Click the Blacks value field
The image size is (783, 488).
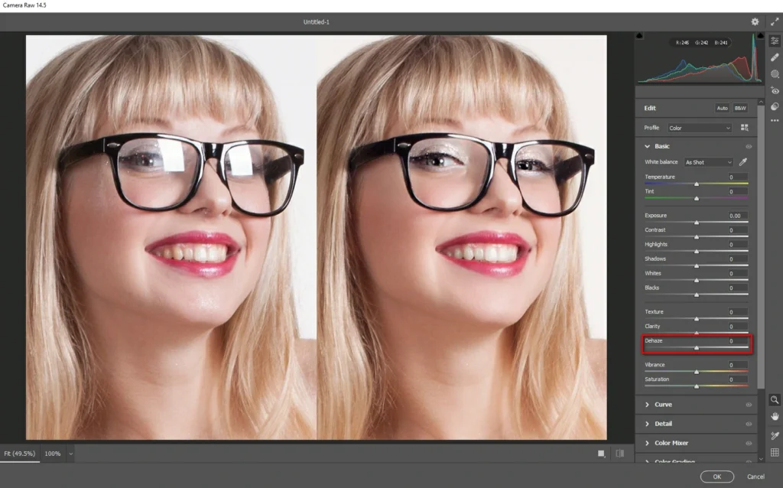point(738,288)
